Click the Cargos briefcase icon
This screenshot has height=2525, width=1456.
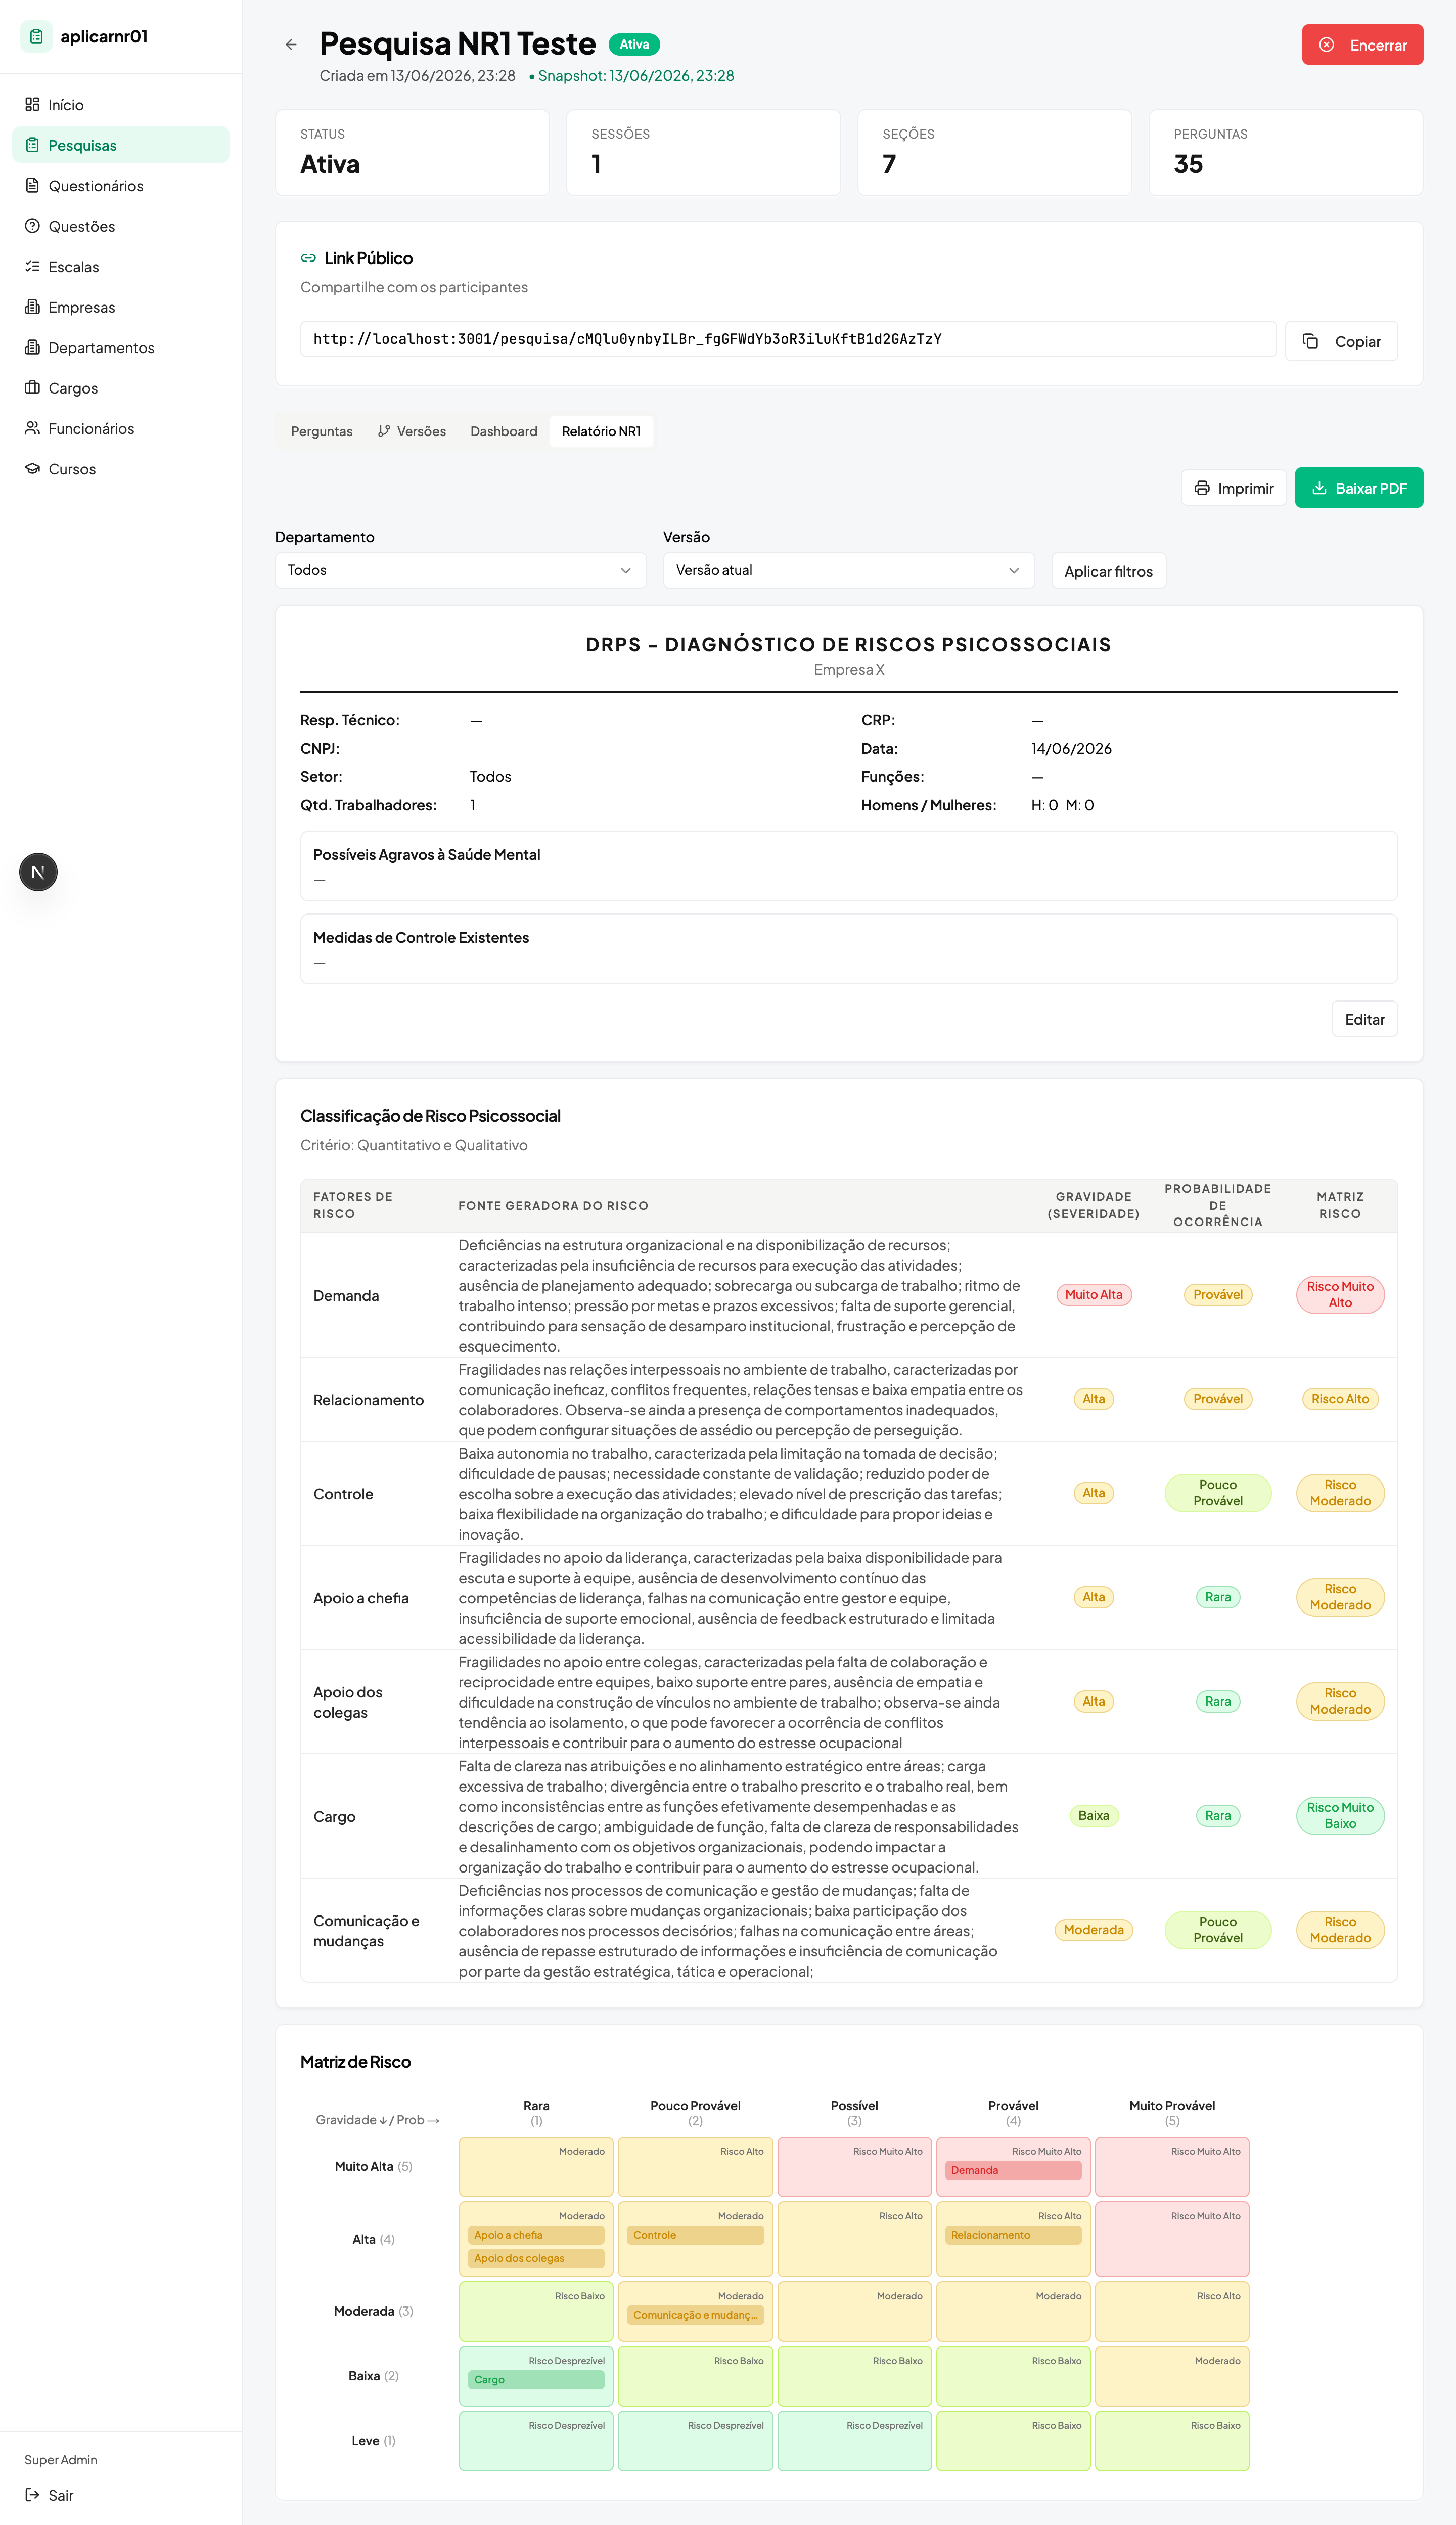(32, 388)
